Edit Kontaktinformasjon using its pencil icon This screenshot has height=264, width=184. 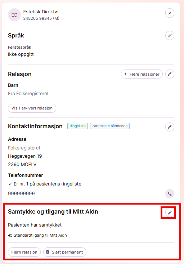click(170, 127)
